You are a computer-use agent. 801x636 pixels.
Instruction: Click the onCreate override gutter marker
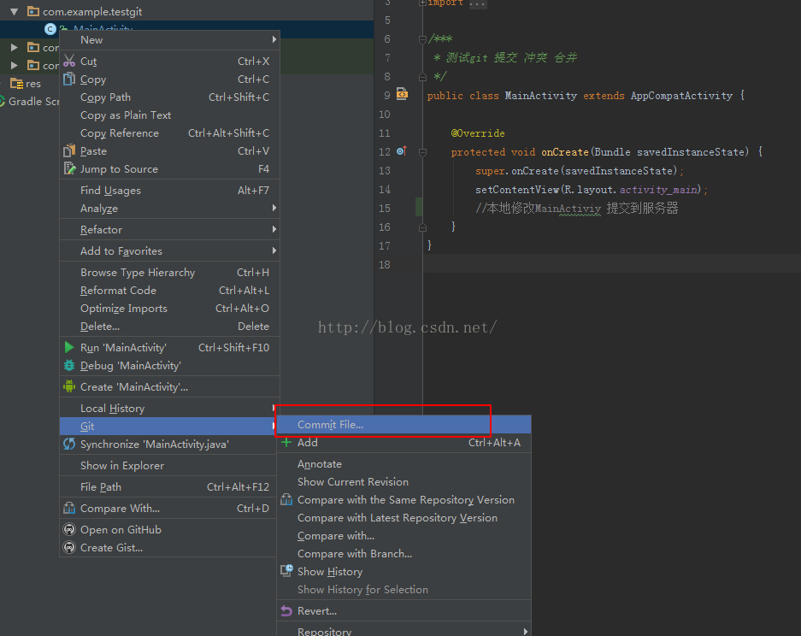[402, 151]
